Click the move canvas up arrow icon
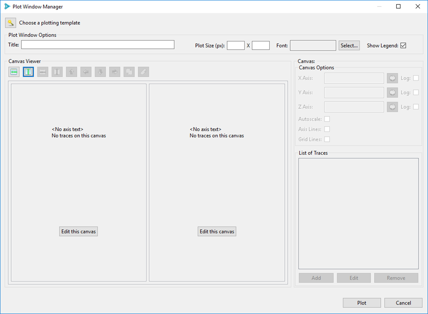The image size is (428, 314). 71,72
